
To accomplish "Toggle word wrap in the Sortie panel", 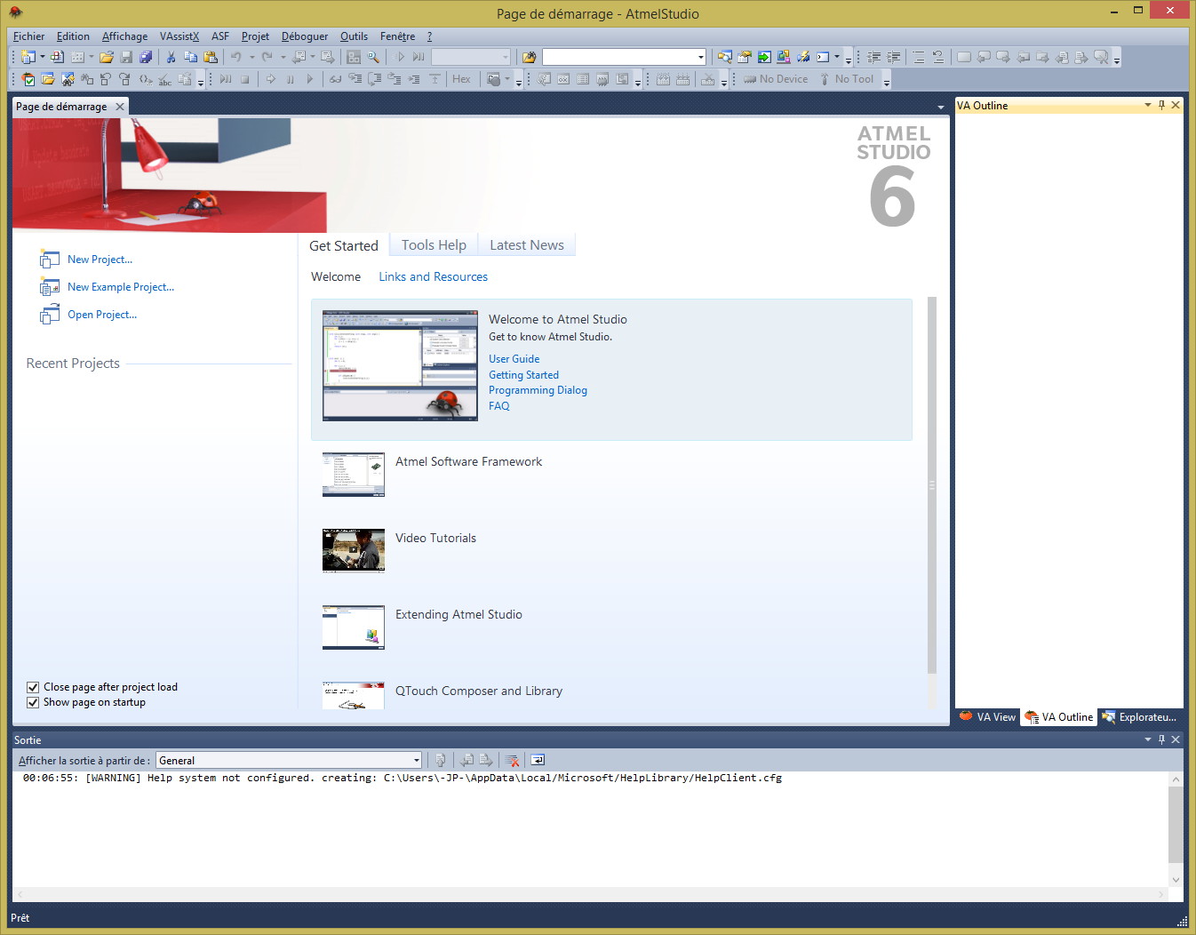I will (538, 760).
